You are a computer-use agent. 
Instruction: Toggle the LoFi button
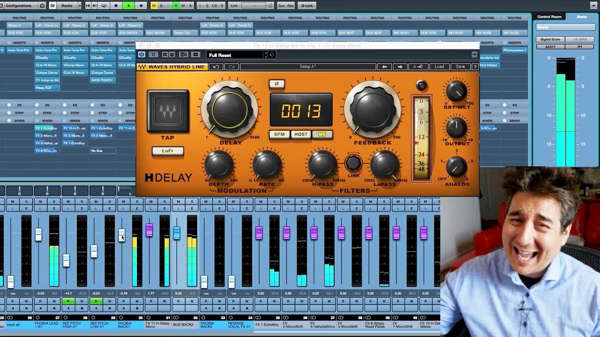tap(167, 151)
